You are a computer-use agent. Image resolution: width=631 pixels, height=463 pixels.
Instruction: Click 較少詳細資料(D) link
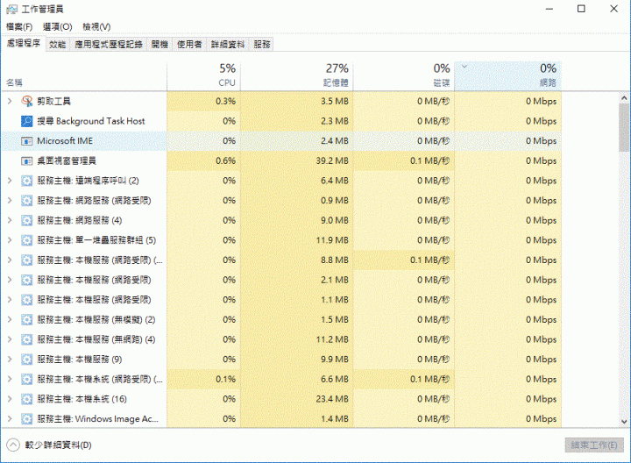pos(59,445)
